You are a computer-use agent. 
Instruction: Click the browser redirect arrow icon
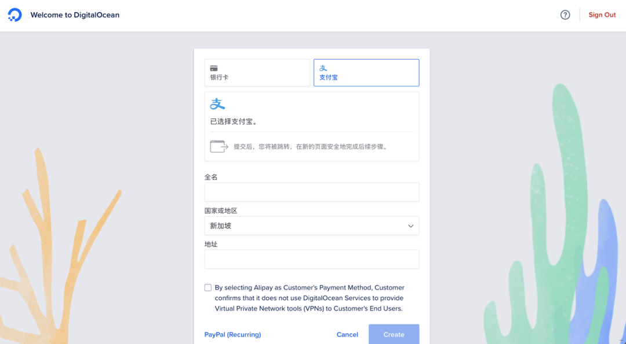point(219,146)
